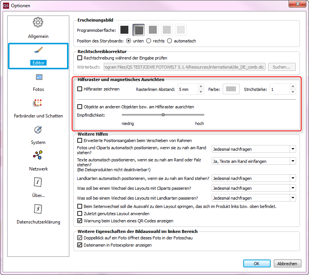Open the Fotos picture icon

click(39, 77)
